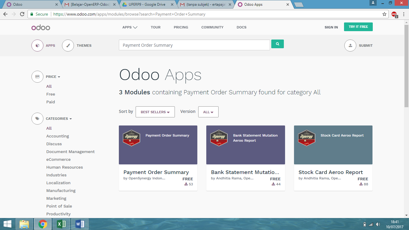The image size is (409, 230).
Task: Click the green search magnifier button
Action: click(x=278, y=44)
